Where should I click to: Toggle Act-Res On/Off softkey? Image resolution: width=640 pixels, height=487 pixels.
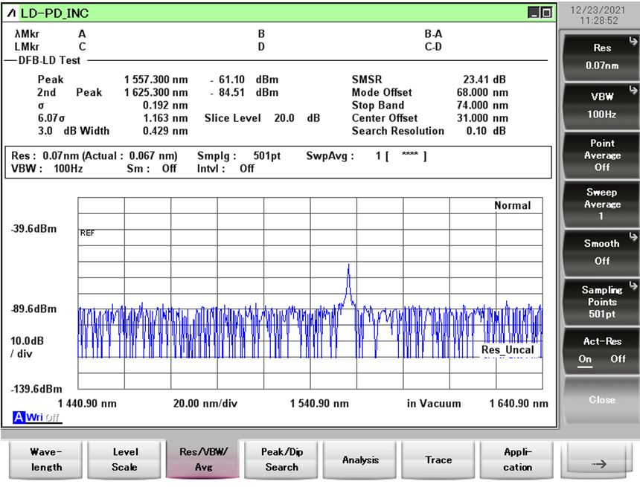coord(601,349)
